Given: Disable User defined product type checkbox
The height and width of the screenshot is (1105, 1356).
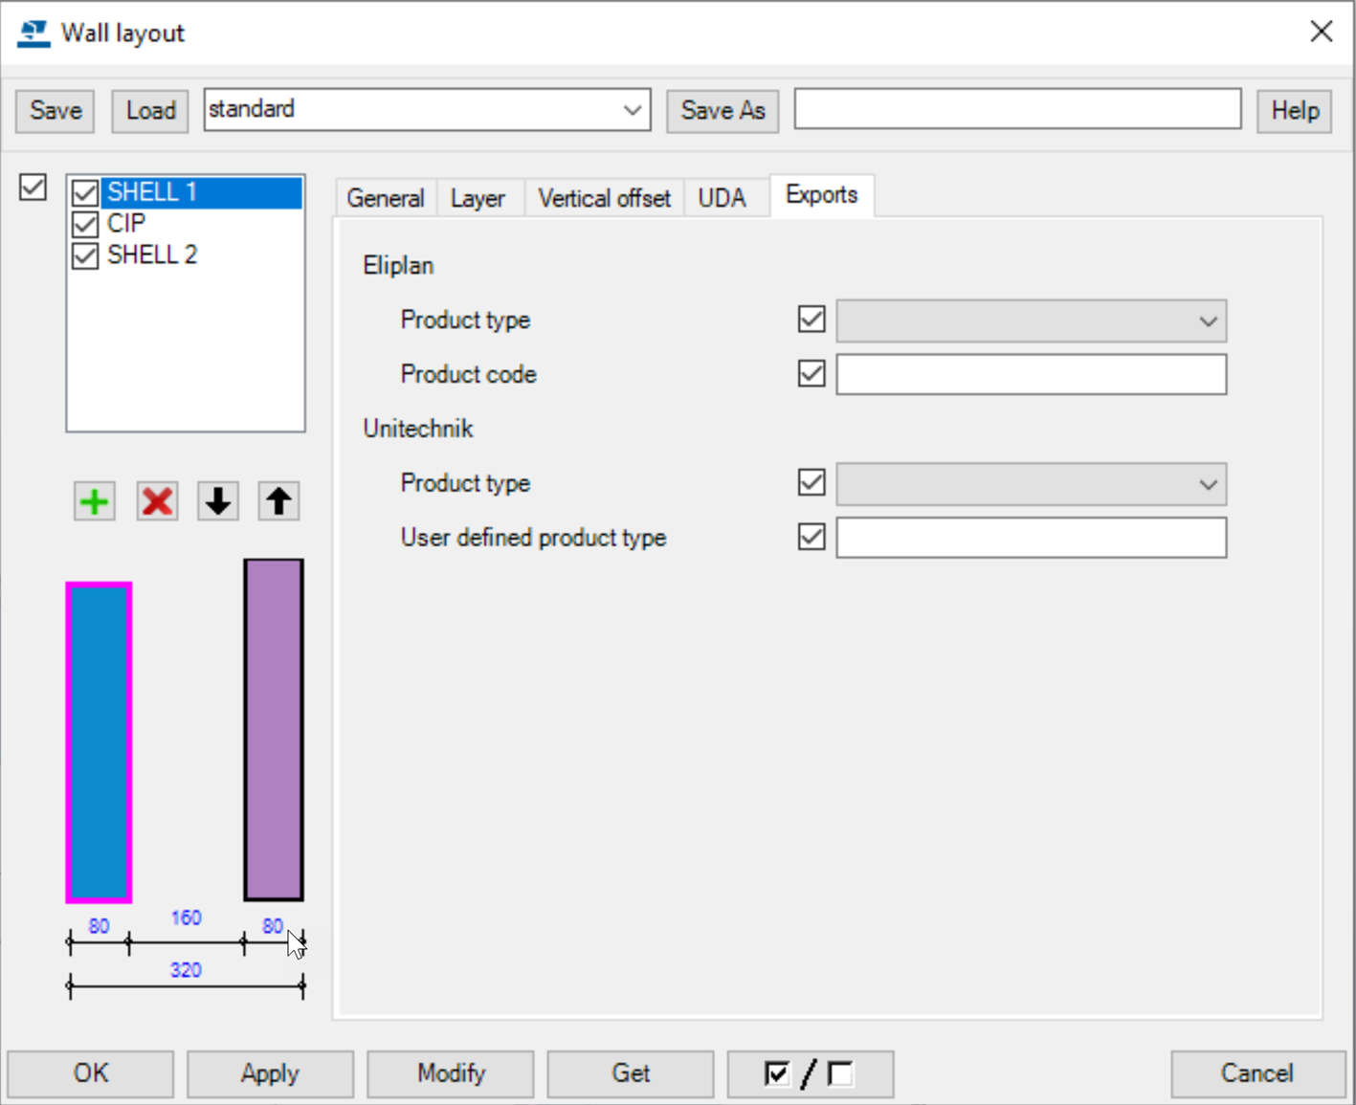Looking at the screenshot, I should [811, 537].
